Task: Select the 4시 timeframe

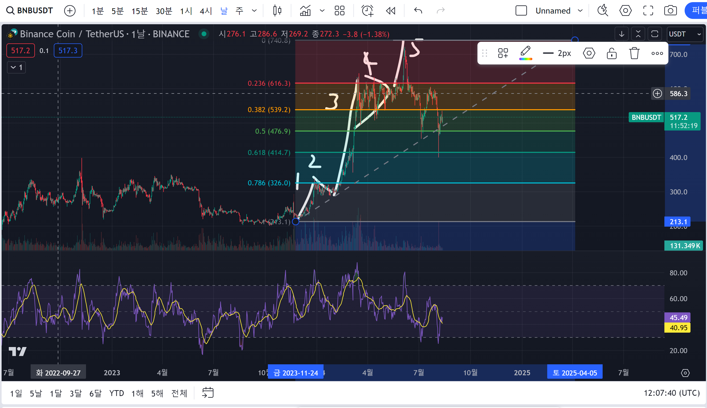Action: tap(206, 11)
